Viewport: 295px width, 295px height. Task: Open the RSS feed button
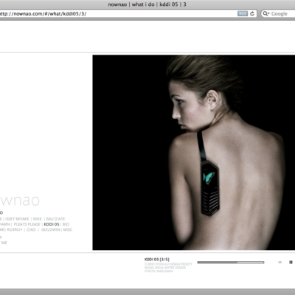[x=243, y=14]
